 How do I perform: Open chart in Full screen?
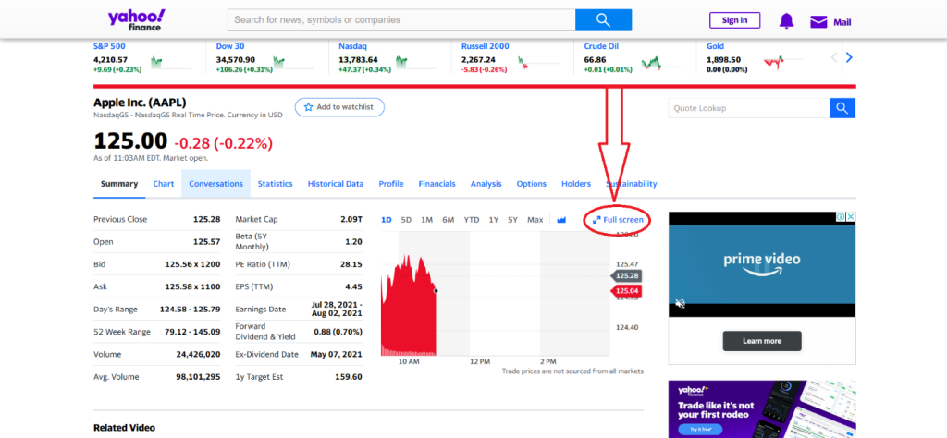(x=618, y=220)
